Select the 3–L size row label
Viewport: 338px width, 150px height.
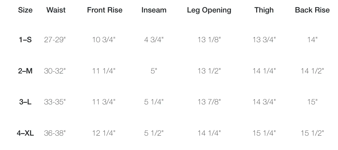click(x=25, y=102)
